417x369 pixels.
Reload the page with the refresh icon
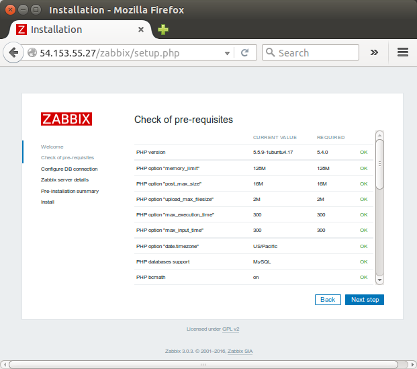click(x=244, y=52)
